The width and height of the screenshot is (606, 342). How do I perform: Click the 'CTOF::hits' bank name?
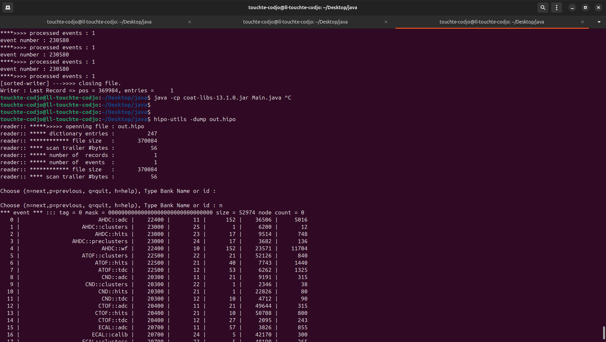coord(111,313)
